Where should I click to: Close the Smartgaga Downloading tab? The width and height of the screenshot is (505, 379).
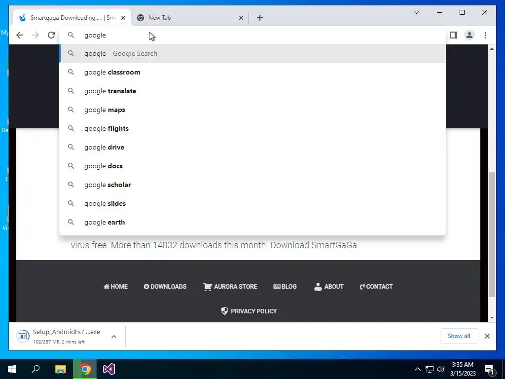123,18
